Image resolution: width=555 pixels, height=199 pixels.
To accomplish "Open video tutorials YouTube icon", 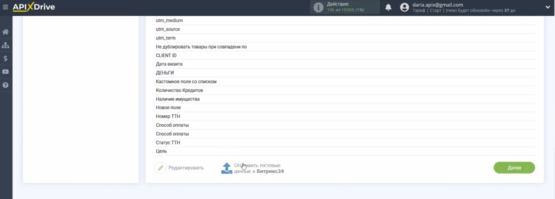I will [x=5, y=71].
